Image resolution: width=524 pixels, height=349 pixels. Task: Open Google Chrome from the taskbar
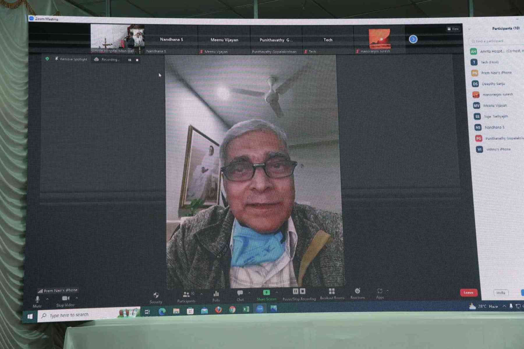(x=232, y=310)
